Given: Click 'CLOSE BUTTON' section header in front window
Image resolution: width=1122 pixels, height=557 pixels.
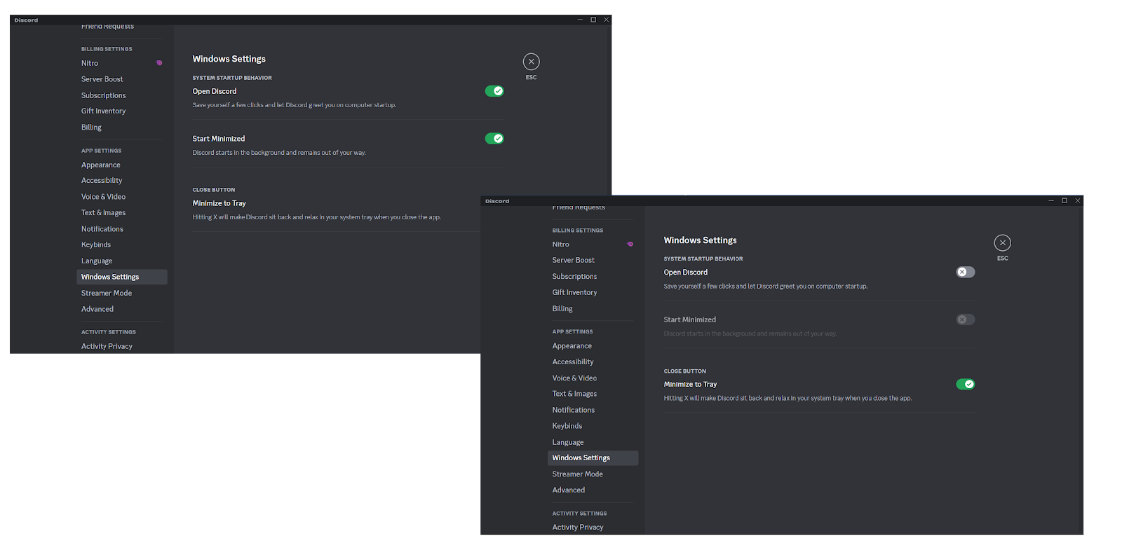Looking at the screenshot, I should pyautogui.click(x=685, y=371).
